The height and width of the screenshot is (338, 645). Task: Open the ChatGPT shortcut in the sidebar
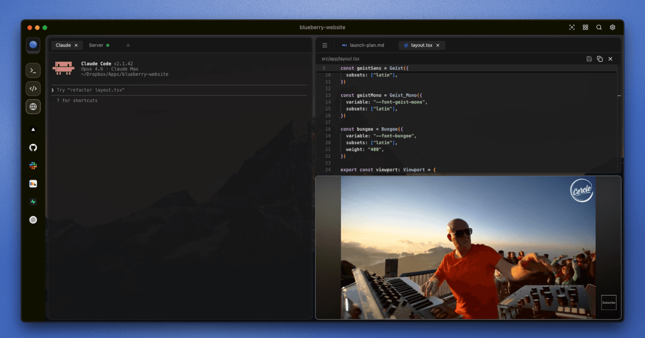coord(33,219)
